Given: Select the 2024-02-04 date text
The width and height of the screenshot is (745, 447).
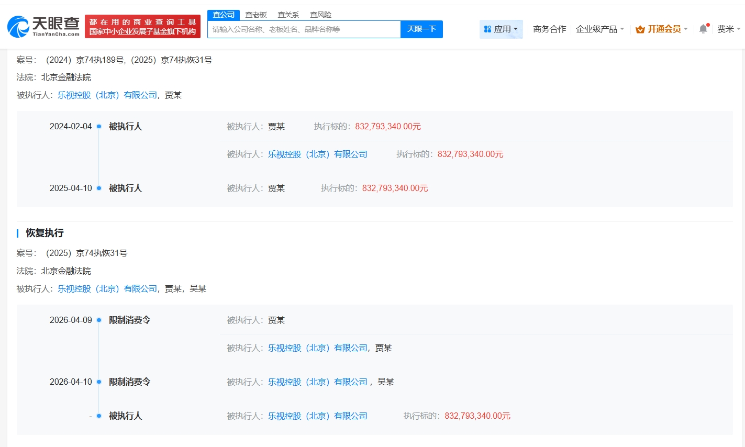Looking at the screenshot, I should coord(71,127).
